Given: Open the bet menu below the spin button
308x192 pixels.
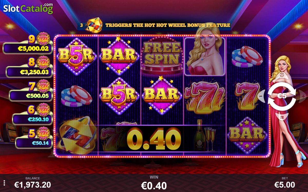Looking at the screenshot, I should (x=282, y=117).
